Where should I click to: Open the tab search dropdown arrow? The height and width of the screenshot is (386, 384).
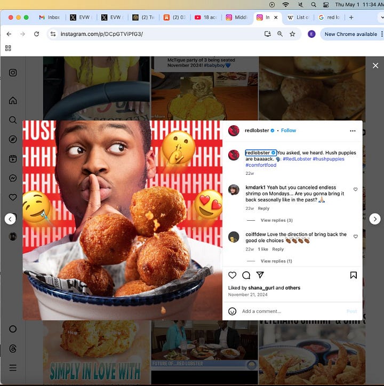pyautogui.click(x=381, y=17)
